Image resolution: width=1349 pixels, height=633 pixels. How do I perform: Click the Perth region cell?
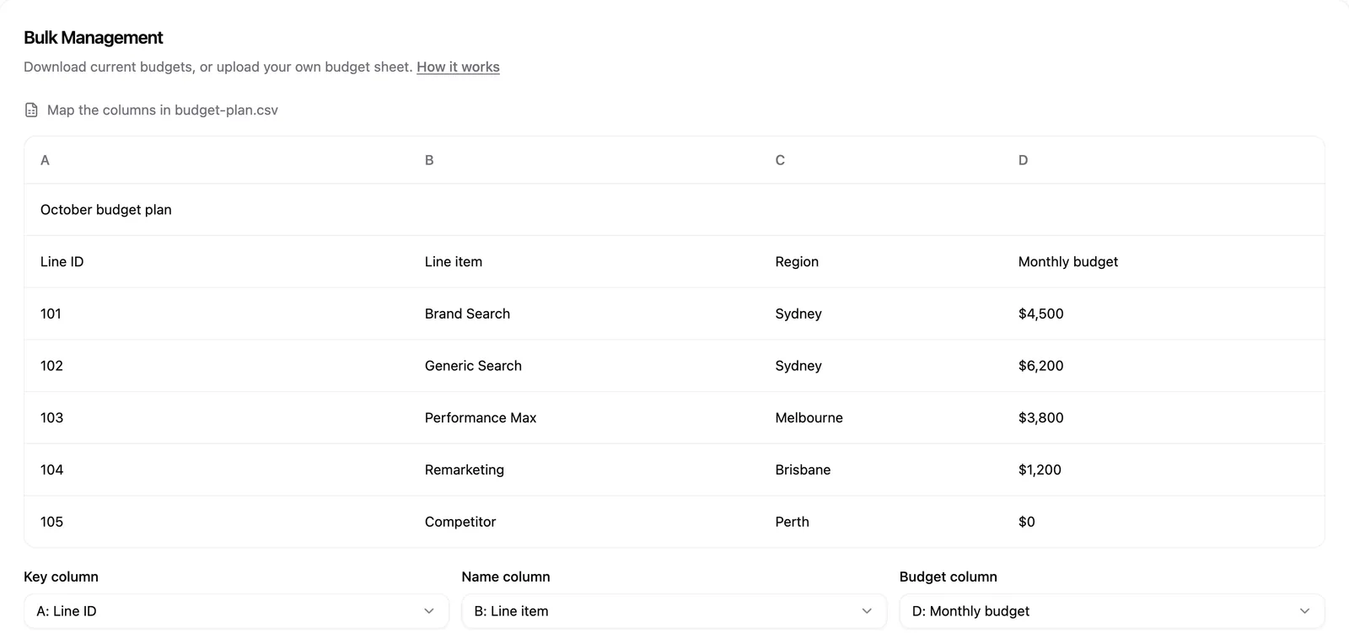pyautogui.click(x=881, y=522)
